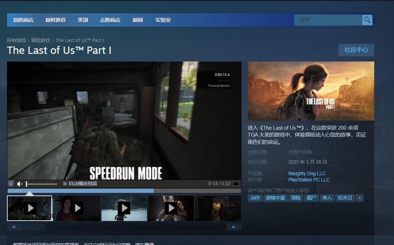394x245 pixels.
Task: Click the game header capsule image
Action: (311, 91)
